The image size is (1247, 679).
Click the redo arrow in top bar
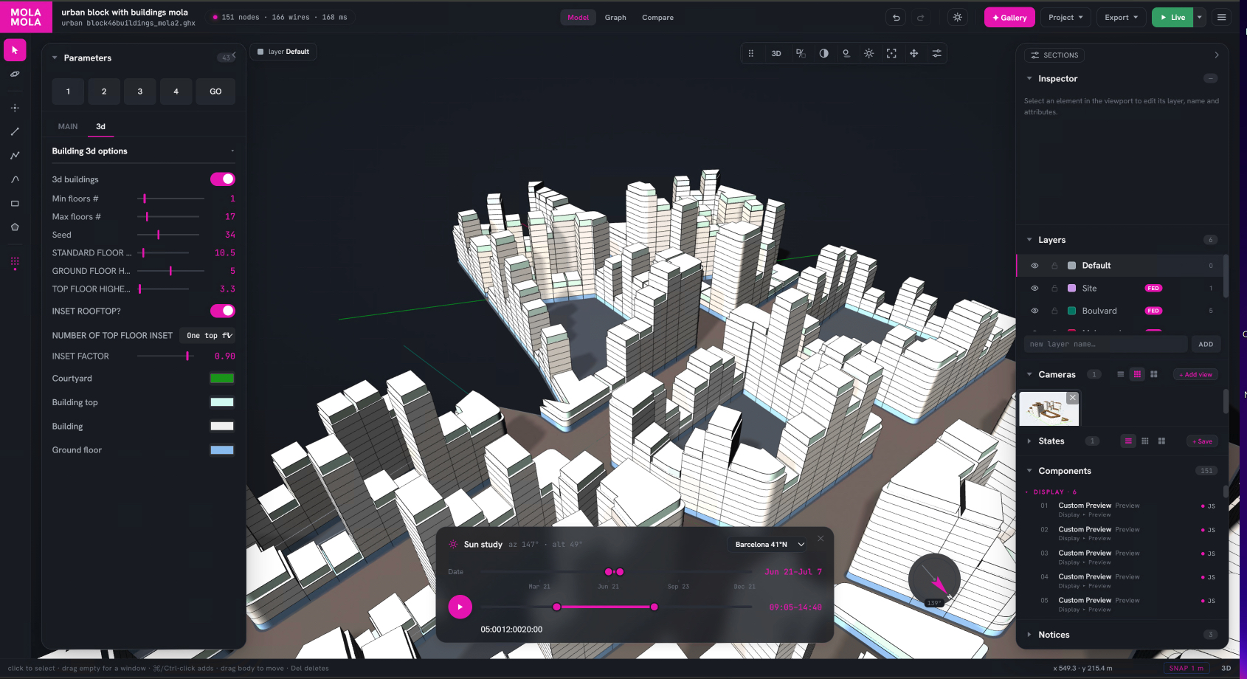pos(921,18)
